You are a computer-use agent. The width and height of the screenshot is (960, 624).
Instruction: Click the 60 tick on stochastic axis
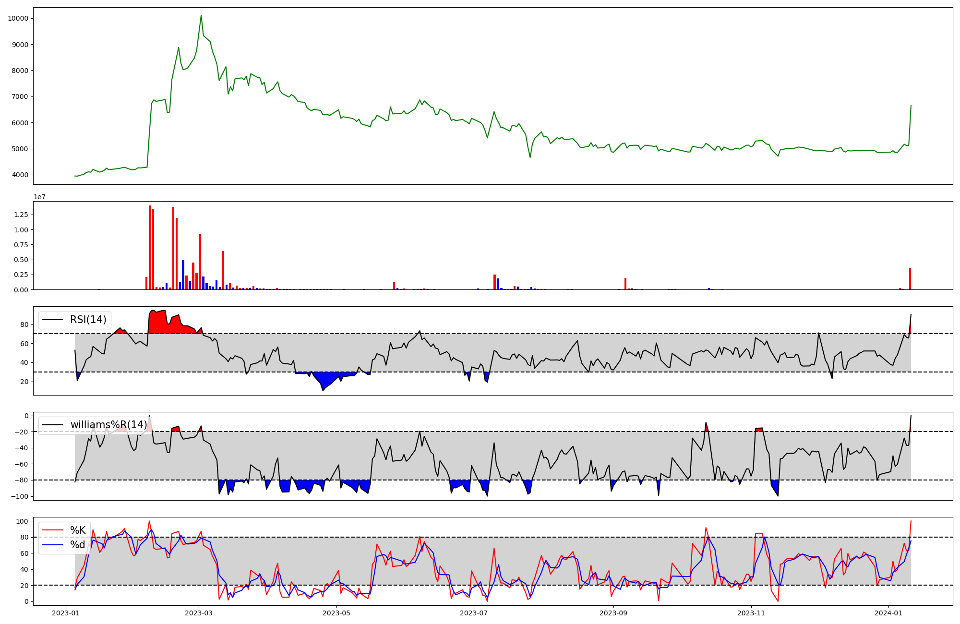click(24, 553)
